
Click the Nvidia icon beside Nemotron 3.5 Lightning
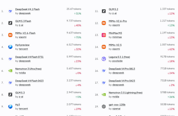coord(104,95)
